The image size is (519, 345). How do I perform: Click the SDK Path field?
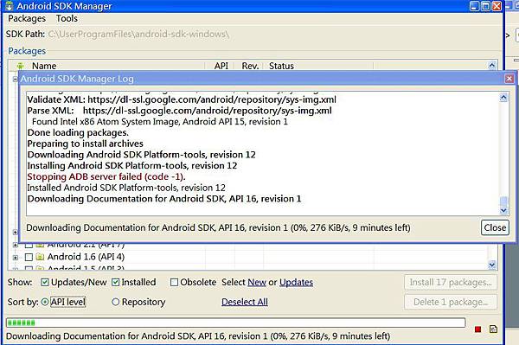point(139,34)
